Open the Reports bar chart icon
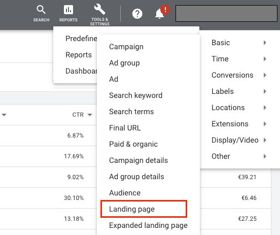The image size is (280, 235). pyautogui.click(x=68, y=10)
